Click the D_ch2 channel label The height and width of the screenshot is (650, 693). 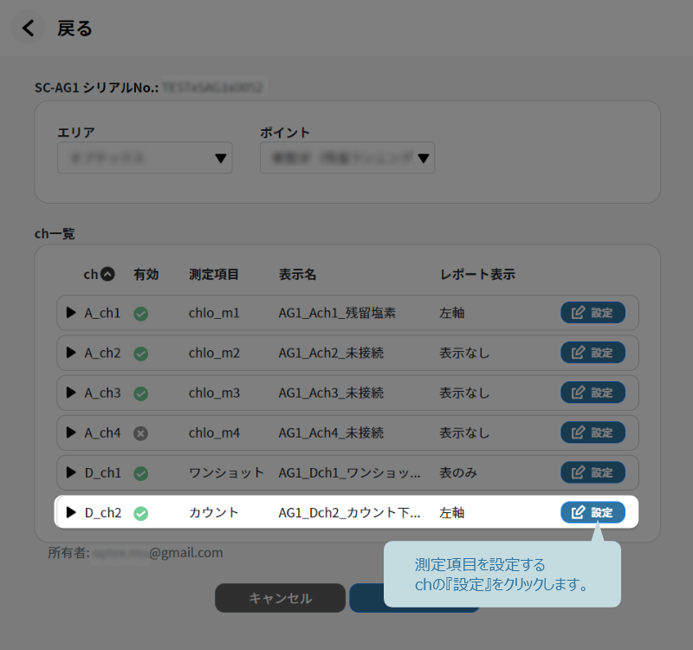click(102, 512)
